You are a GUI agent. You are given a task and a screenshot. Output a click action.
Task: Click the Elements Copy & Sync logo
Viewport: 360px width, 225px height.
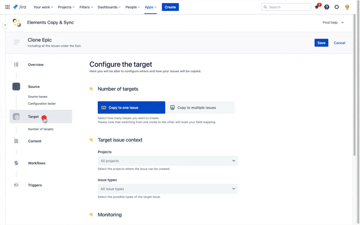(17, 22)
